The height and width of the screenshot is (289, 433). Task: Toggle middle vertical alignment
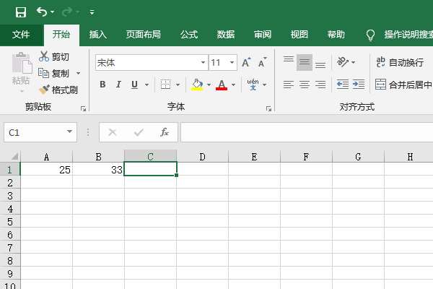click(x=305, y=63)
